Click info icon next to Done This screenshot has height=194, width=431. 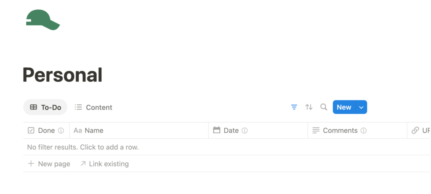(61, 130)
